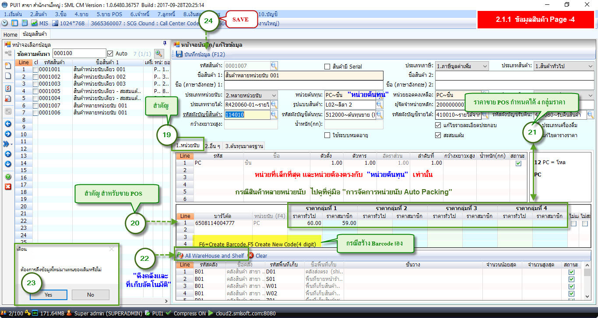
Task: Click the blue down arrow in the sidebar
Action: point(7,164)
